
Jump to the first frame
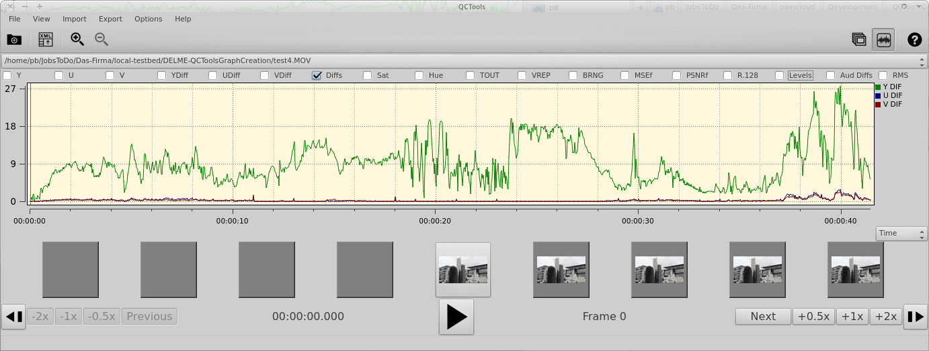[14, 317]
